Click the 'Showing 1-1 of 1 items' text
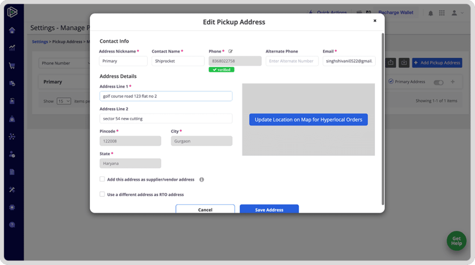The width and height of the screenshot is (475, 265). click(436, 101)
